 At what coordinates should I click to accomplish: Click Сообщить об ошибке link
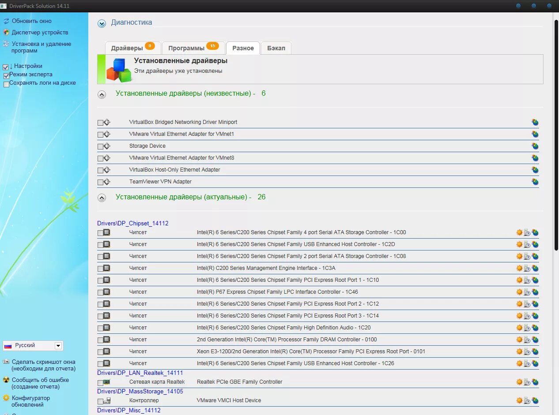click(40, 383)
